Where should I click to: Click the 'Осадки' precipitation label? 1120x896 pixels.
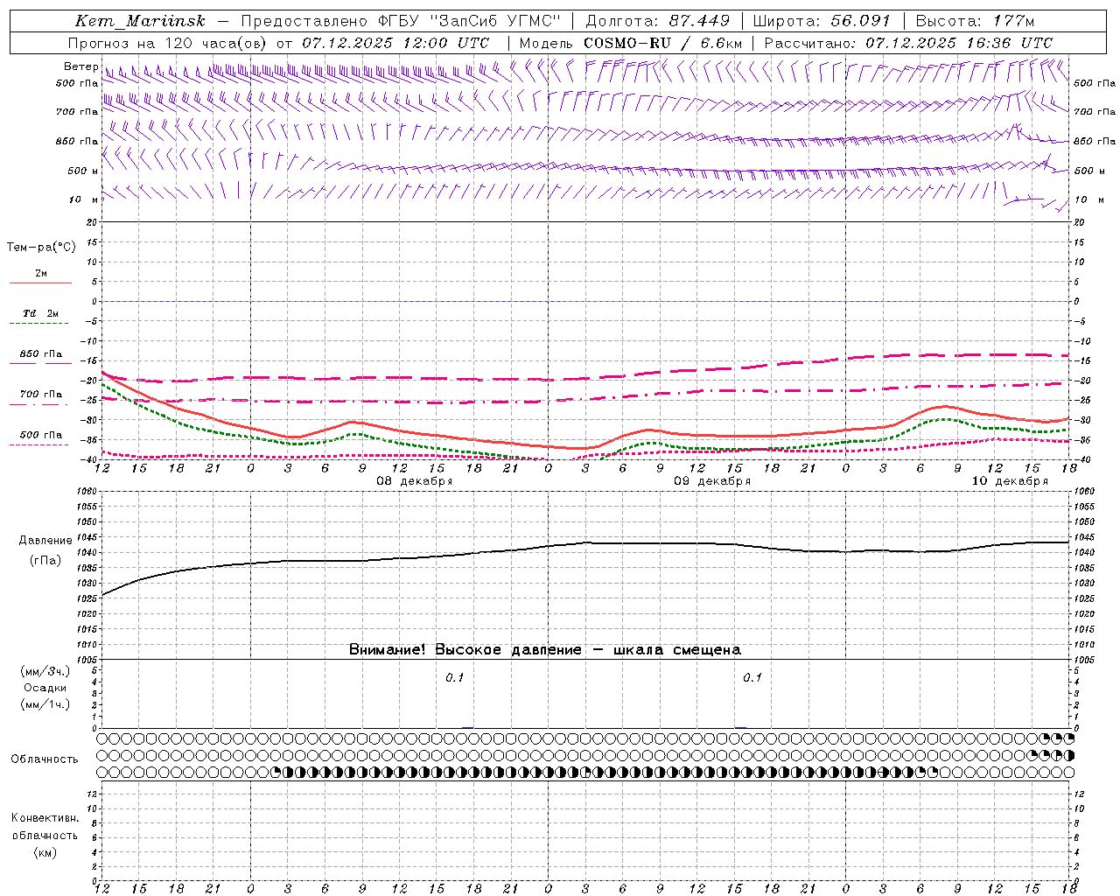coord(45,688)
